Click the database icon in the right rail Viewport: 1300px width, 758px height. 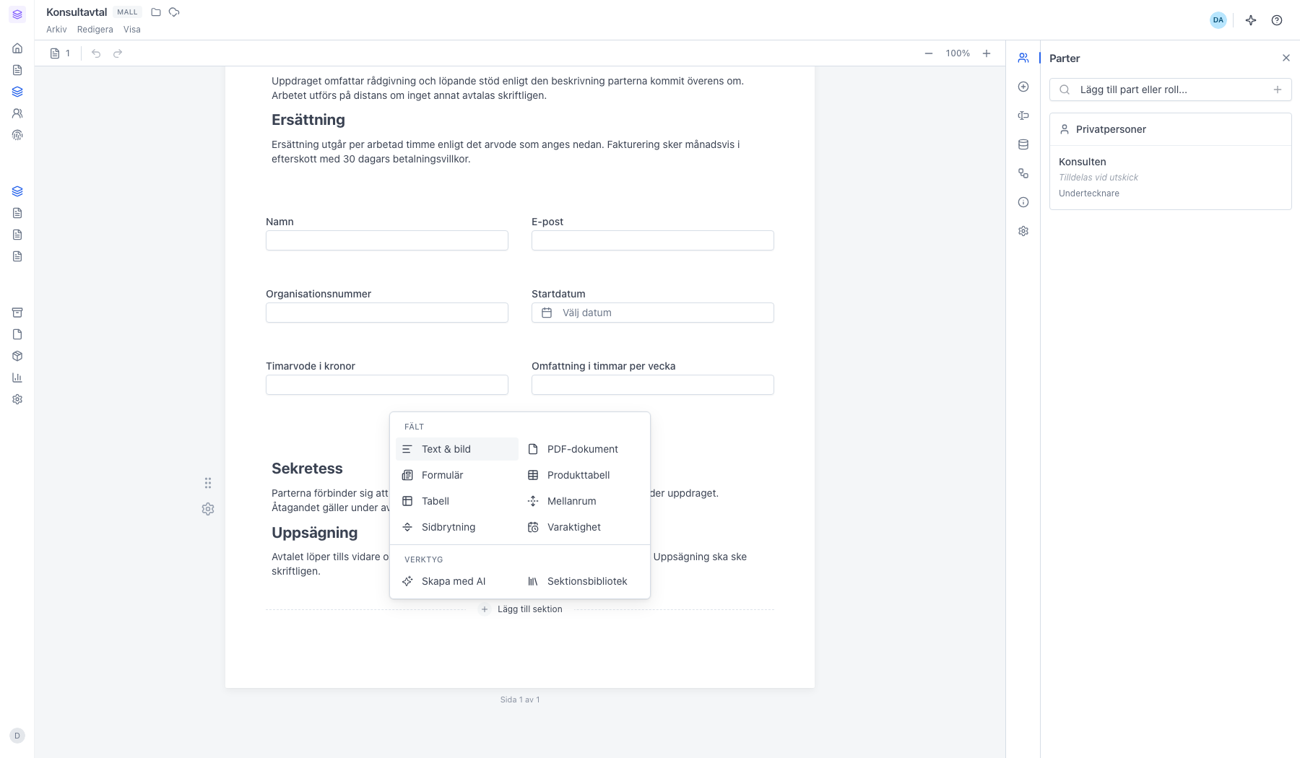tap(1023, 144)
